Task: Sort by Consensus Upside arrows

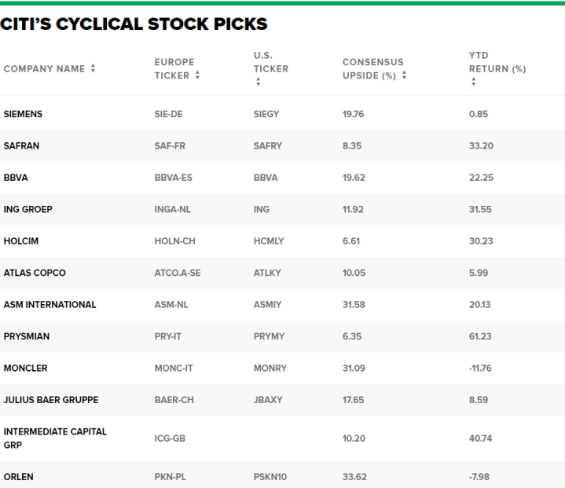Action: [x=404, y=75]
